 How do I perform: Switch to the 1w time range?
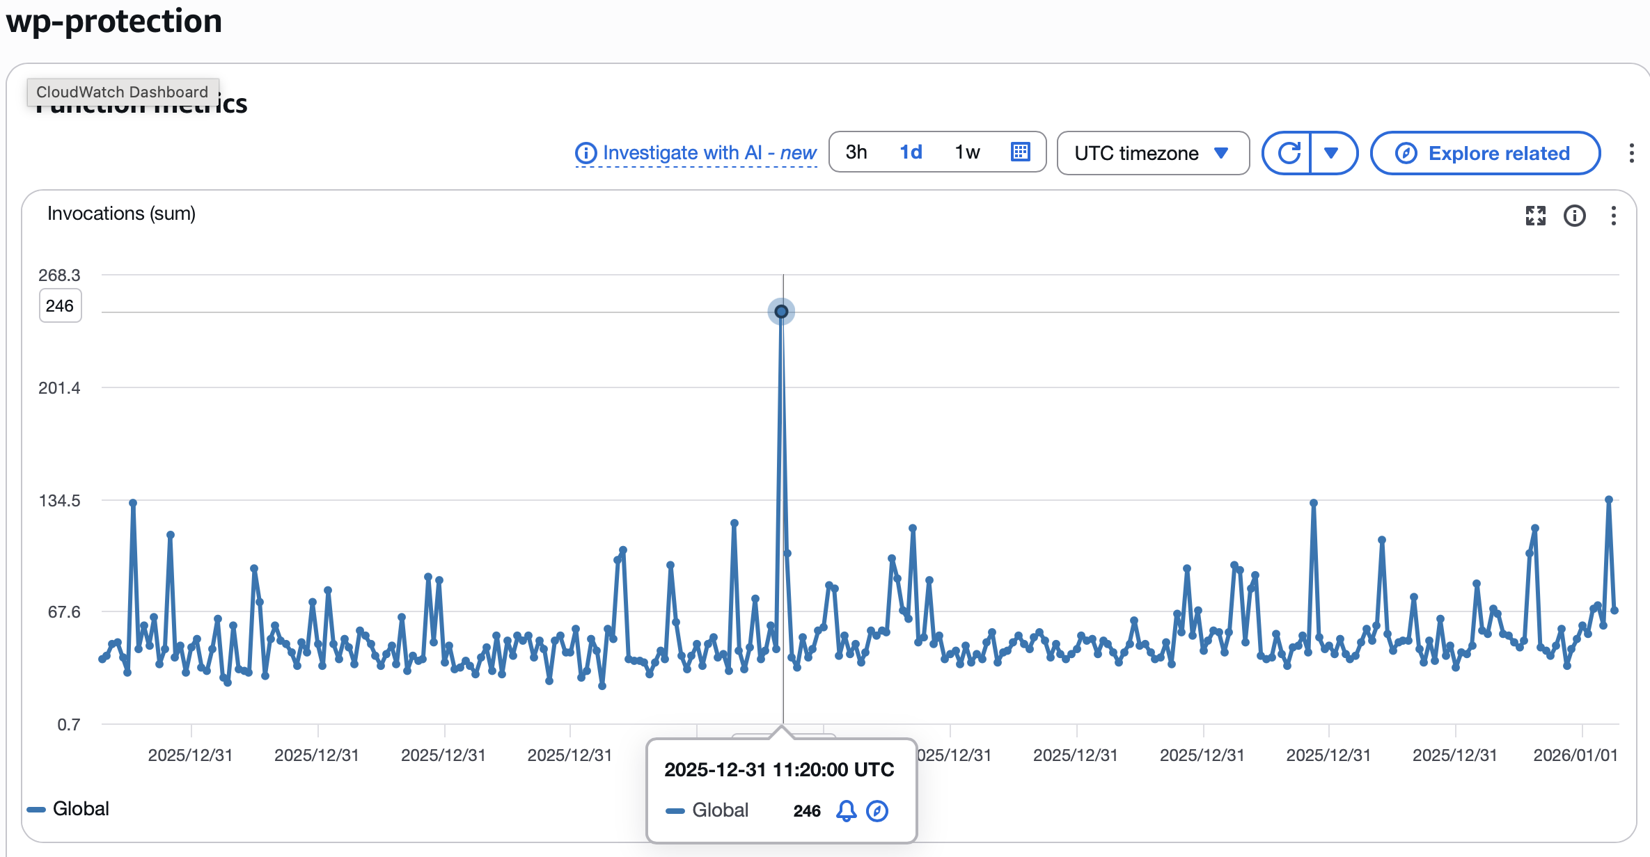[x=967, y=152]
